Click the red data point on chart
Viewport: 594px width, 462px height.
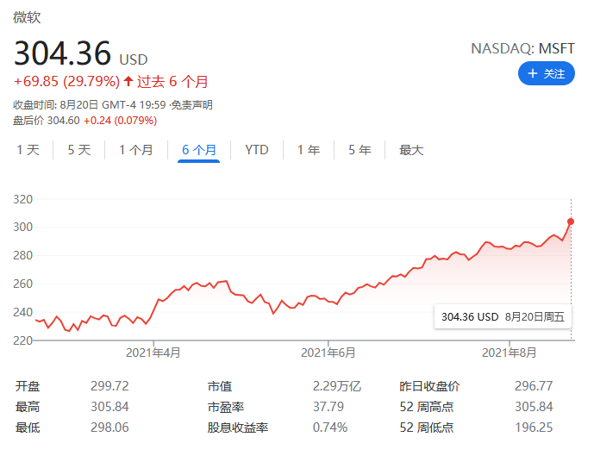pos(571,222)
